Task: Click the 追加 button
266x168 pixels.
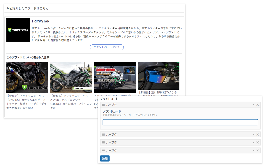Action: [x=105, y=158]
